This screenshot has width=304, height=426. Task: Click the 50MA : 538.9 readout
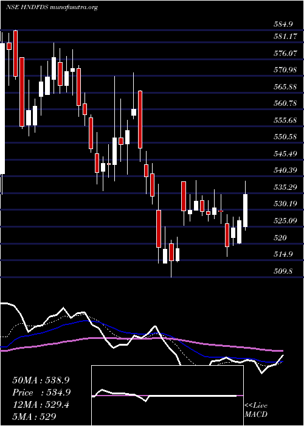(41, 380)
